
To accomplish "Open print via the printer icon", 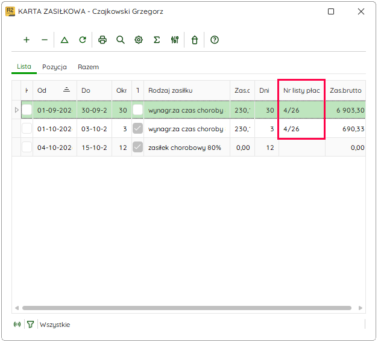I will tap(102, 40).
